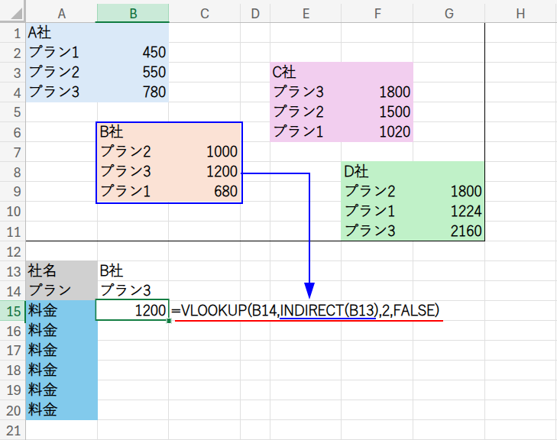Click the 料金 label in row 18
The width and height of the screenshot is (557, 440).
(x=61, y=370)
